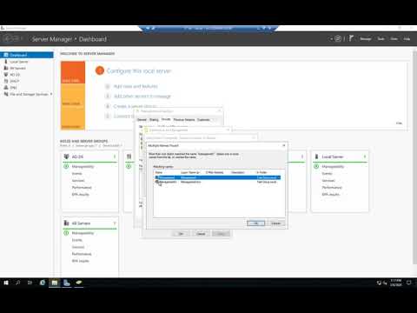Open the Windows Start menu
This screenshot has width=417, height=313.
6,283
